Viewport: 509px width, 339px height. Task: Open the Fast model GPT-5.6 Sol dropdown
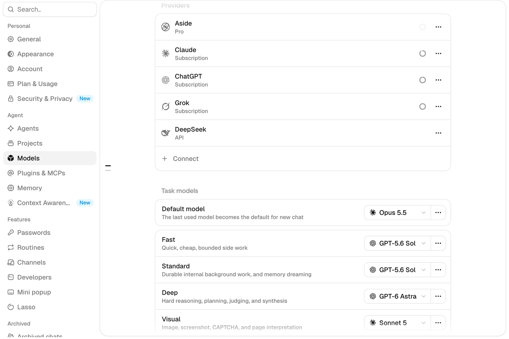pos(397,243)
